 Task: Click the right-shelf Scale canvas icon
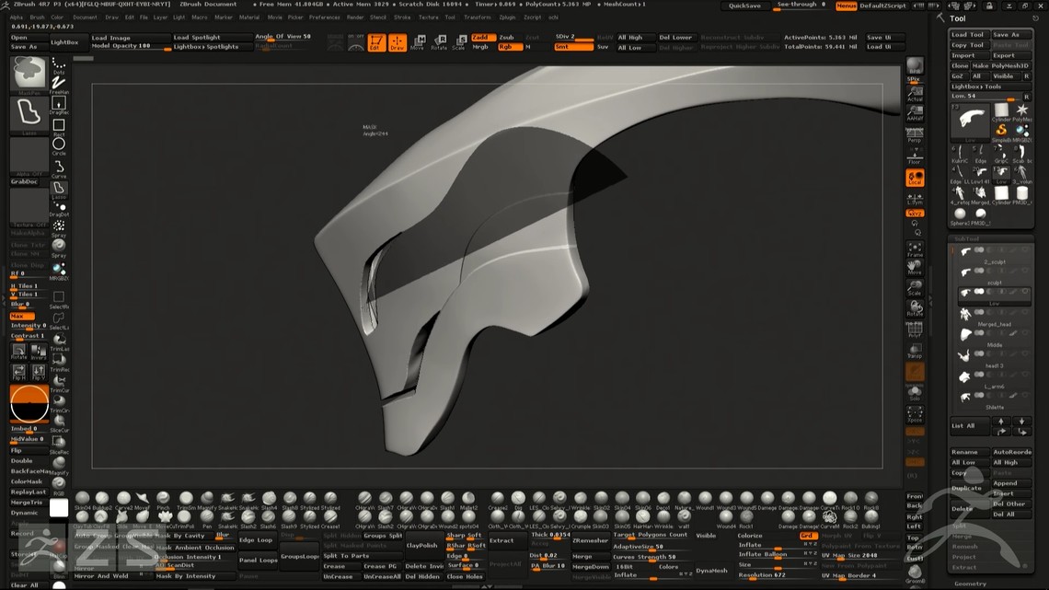pyautogui.click(x=915, y=288)
